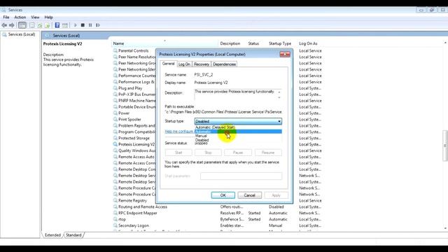
Task: Click the gear icon beside Print Spooler
Action: point(115,120)
